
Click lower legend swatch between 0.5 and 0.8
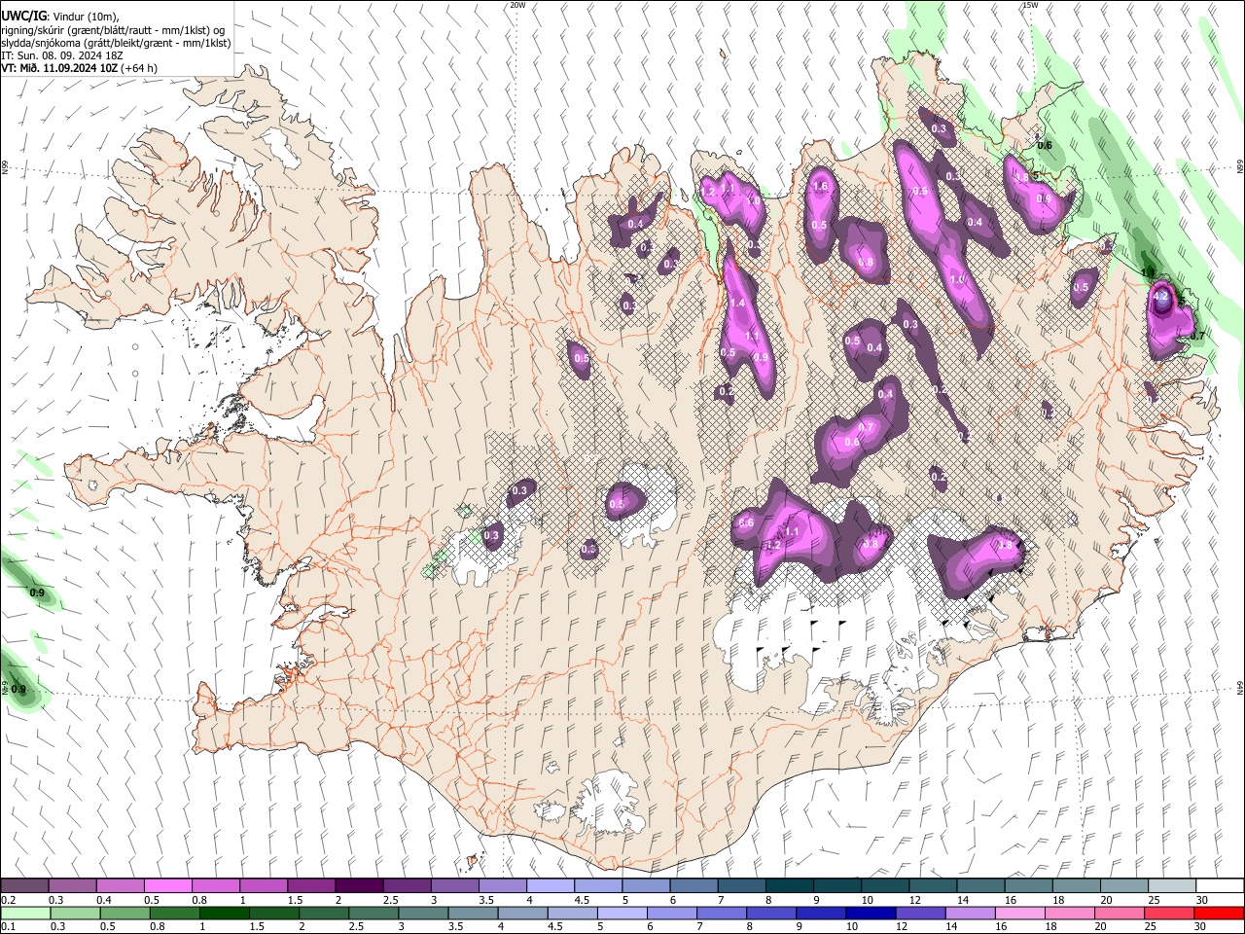click(124, 914)
